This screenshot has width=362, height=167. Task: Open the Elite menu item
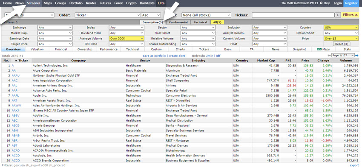coord(161,3)
